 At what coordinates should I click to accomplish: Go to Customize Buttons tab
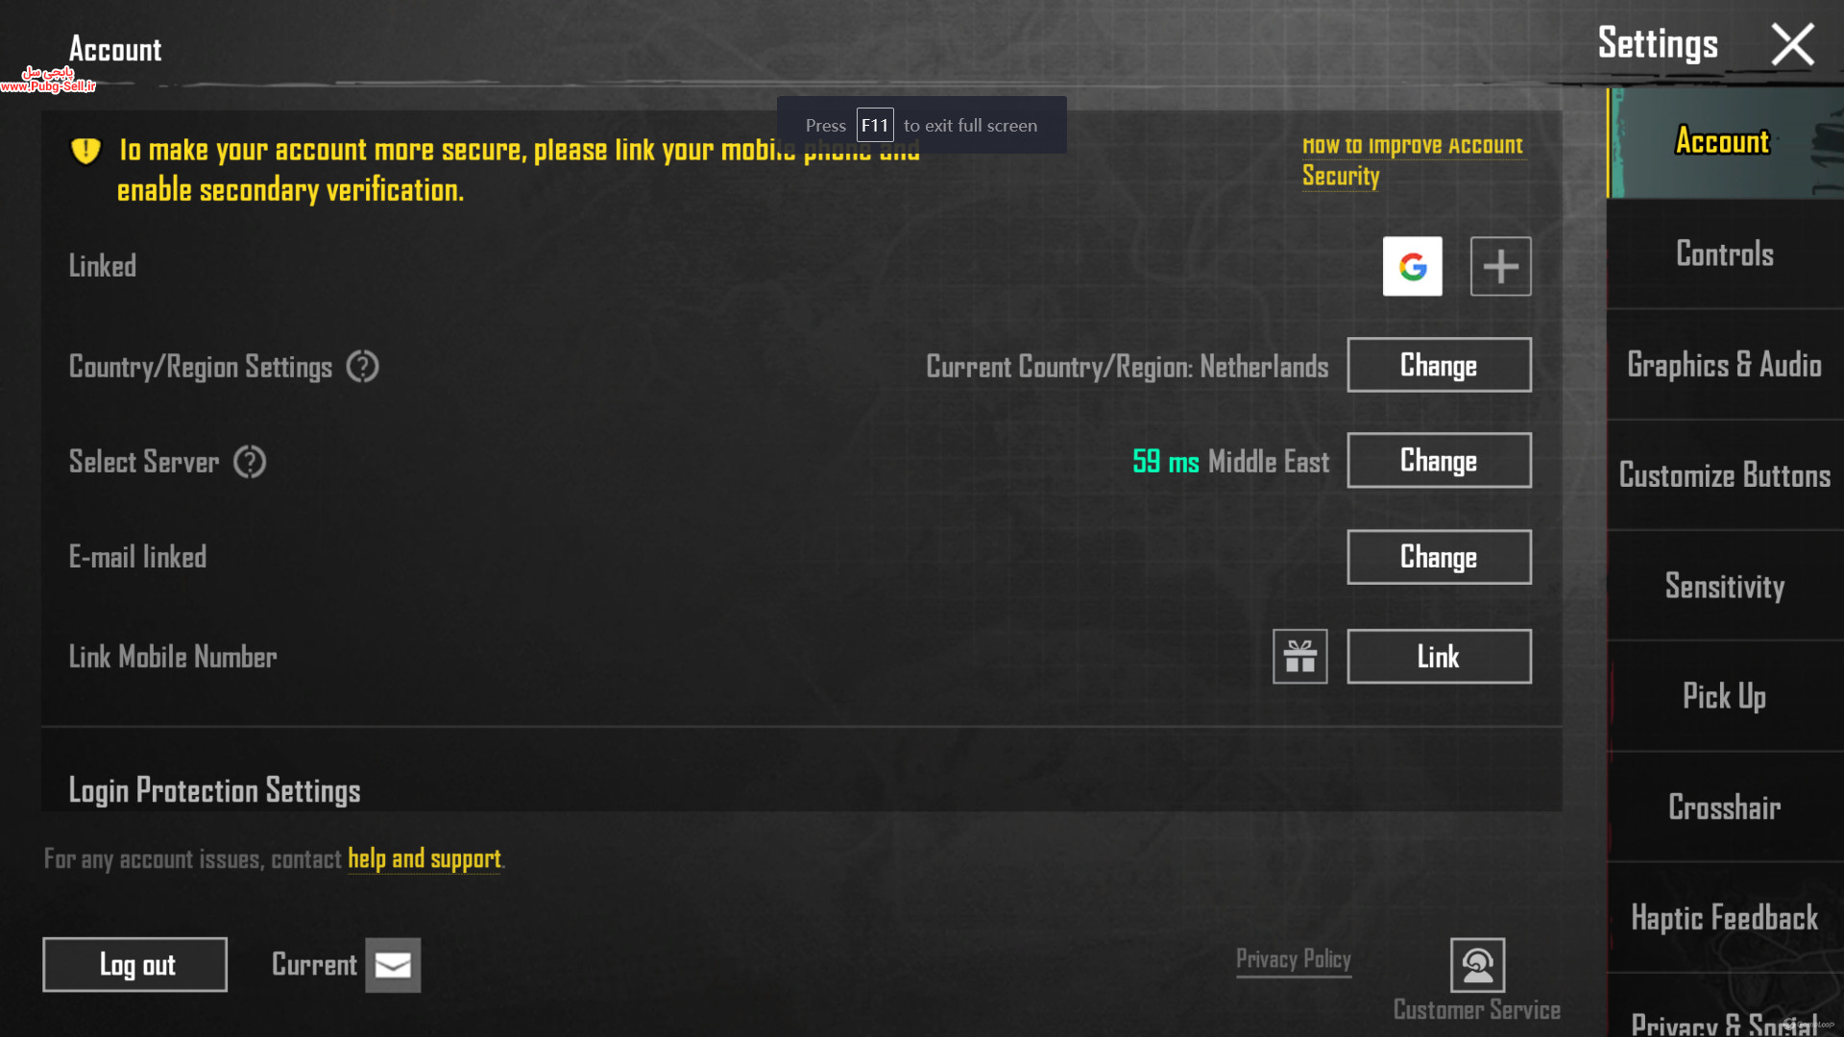click(1725, 475)
